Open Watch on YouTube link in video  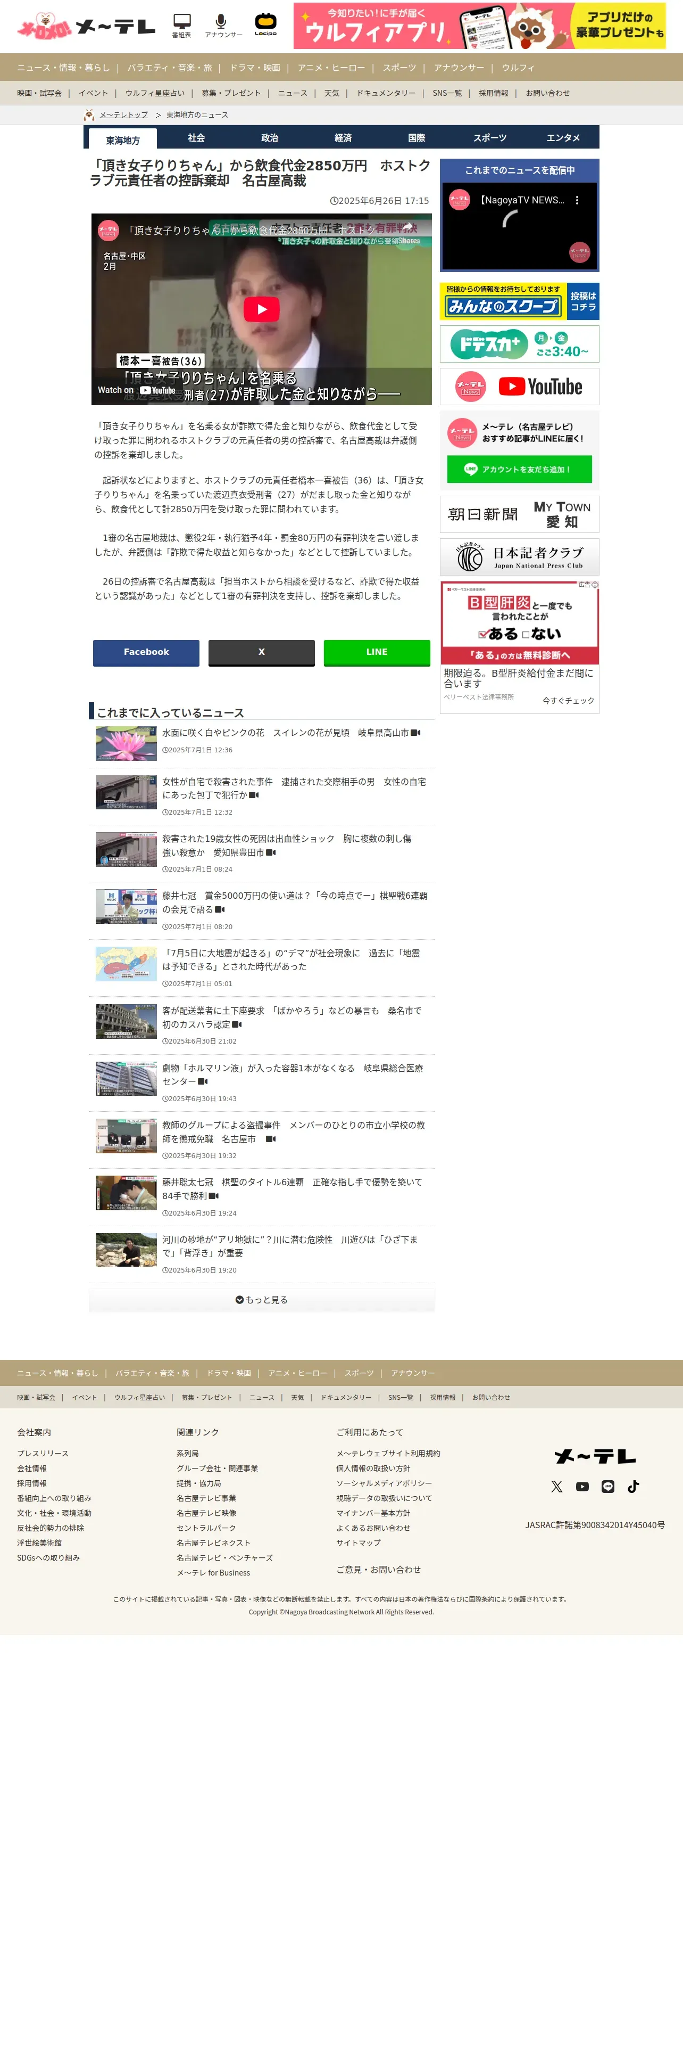point(137,390)
